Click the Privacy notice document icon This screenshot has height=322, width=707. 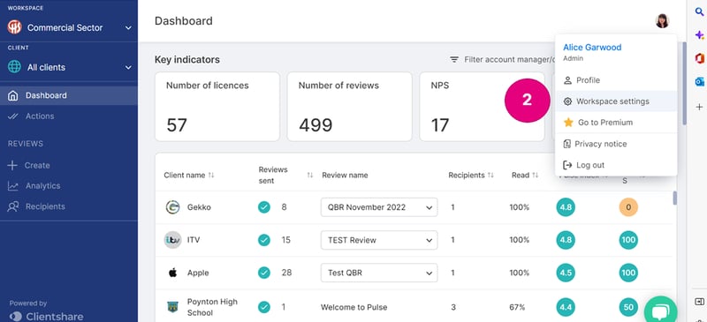(567, 144)
